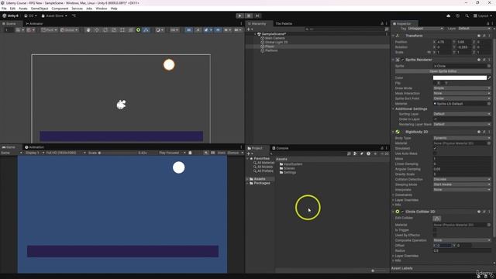Click the Edit Collider button icon

(x=437, y=219)
